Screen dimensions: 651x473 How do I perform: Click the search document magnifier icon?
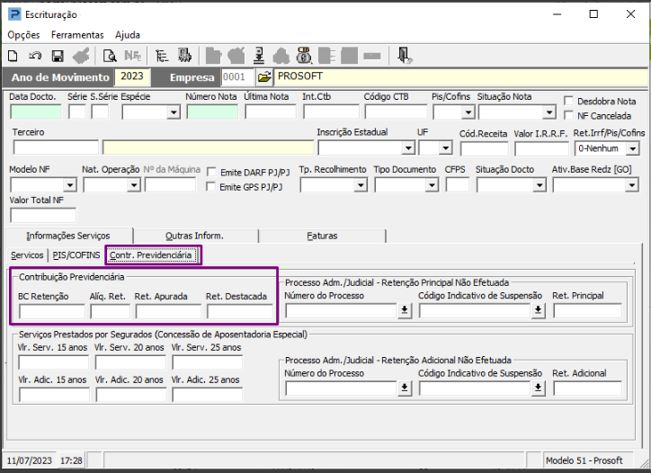[x=110, y=56]
